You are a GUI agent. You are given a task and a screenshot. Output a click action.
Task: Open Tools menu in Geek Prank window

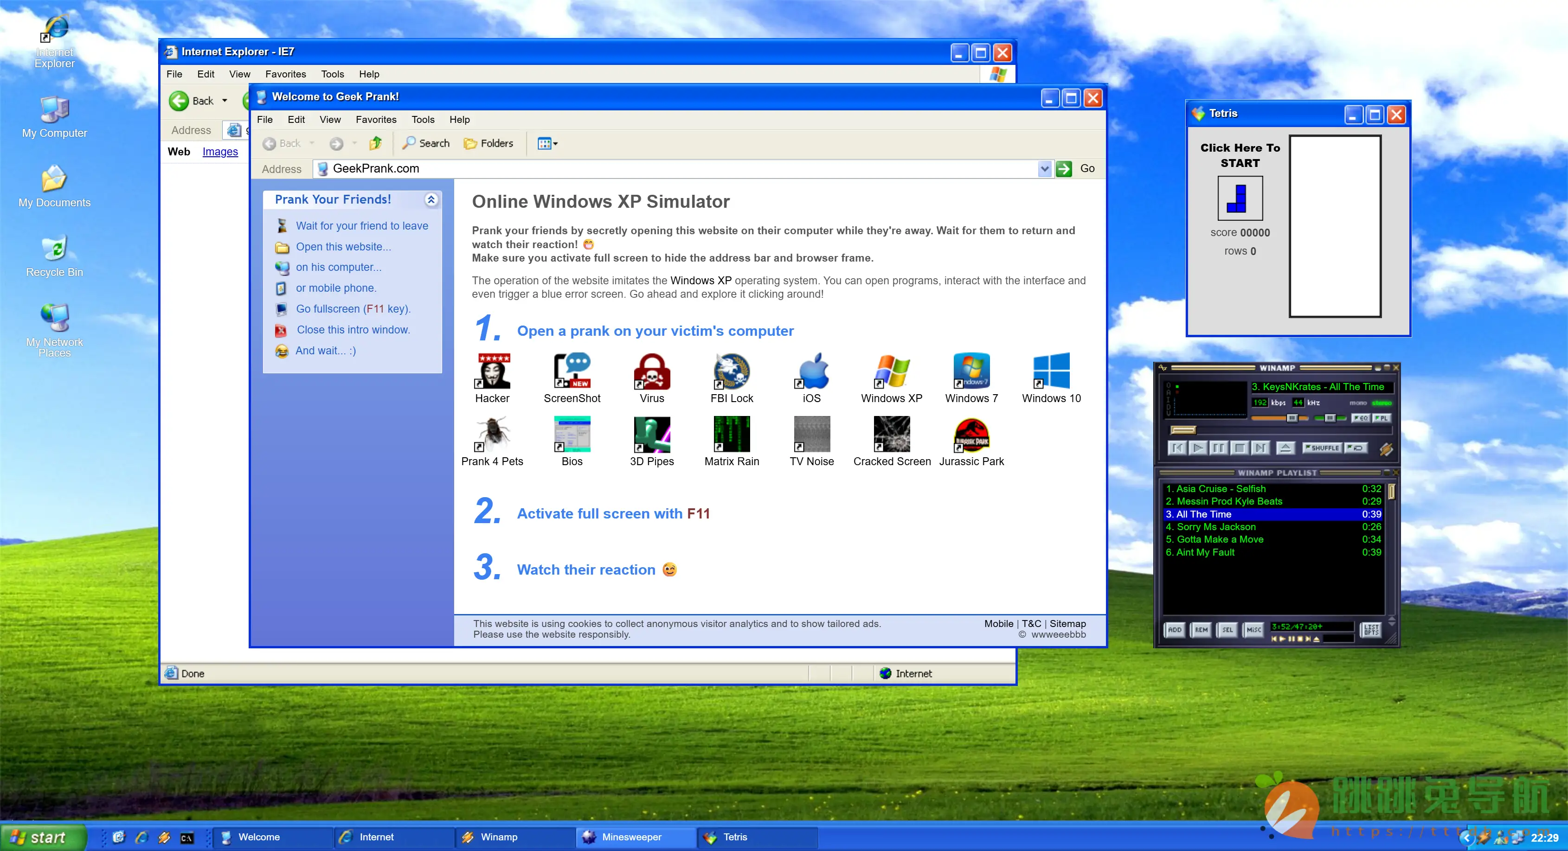(423, 120)
